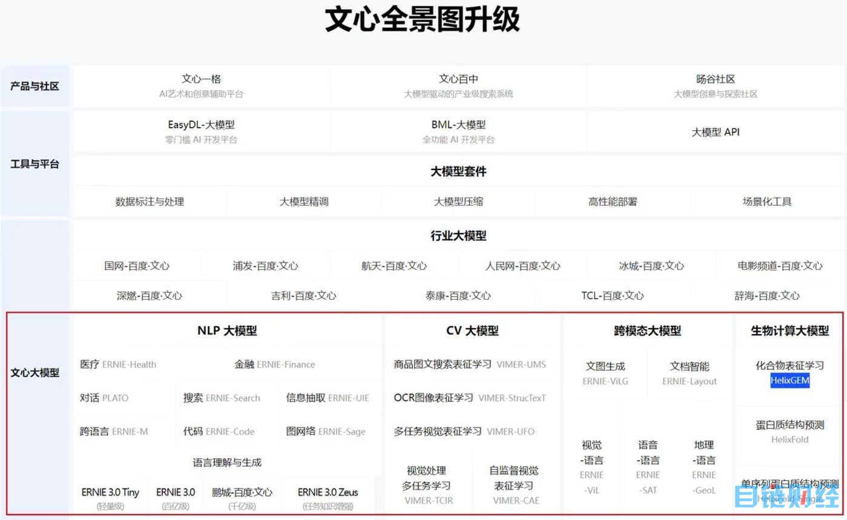Image resolution: width=847 pixels, height=520 pixels.
Task: Click 电影频道-百度·文心 industry model
Action: click(780, 266)
